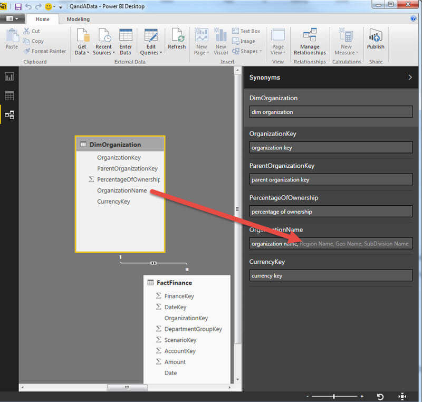Viewport: 422px width, 402px height.
Task: Zoom in with the plus button
Action: pyautogui.click(x=362, y=396)
